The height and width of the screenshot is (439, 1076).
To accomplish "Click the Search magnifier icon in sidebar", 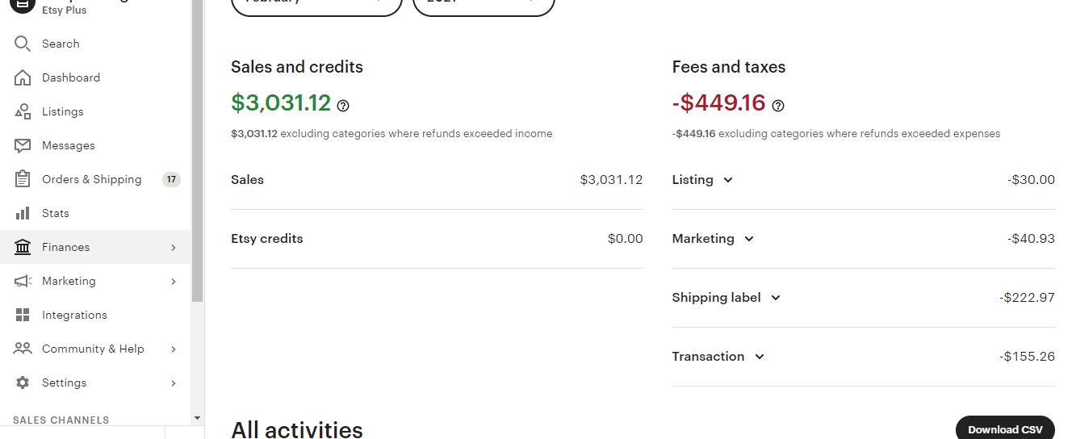I will click(23, 44).
